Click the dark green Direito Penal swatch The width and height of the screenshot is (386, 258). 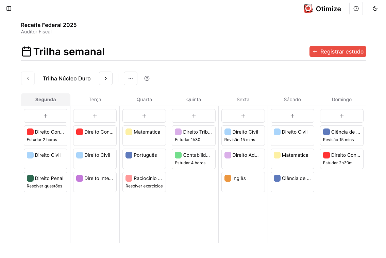(x=30, y=178)
